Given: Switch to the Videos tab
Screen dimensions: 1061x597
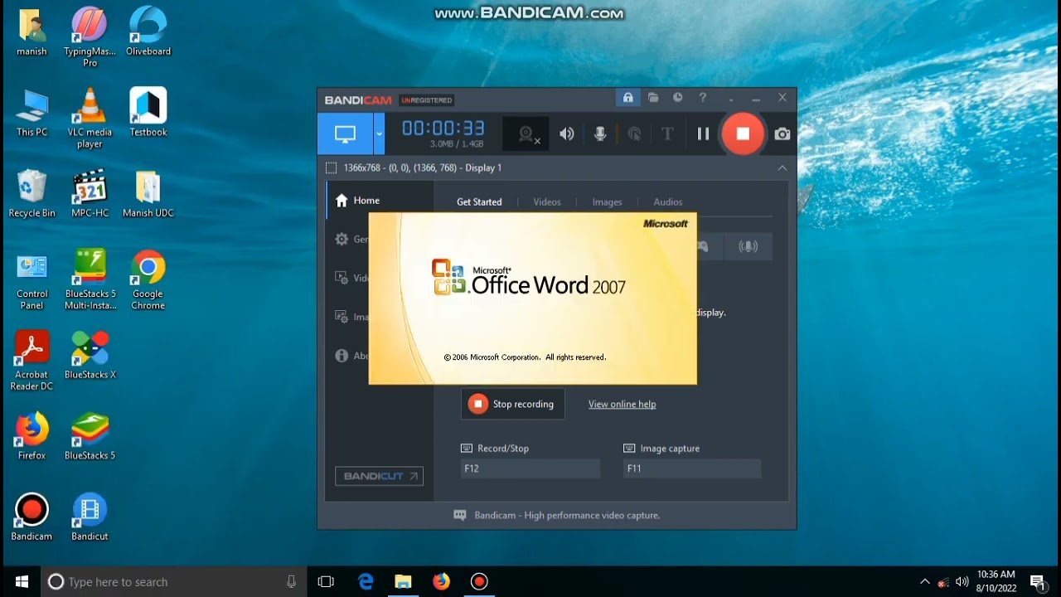Looking at the screenshot, I should click(x=547, y=202).
